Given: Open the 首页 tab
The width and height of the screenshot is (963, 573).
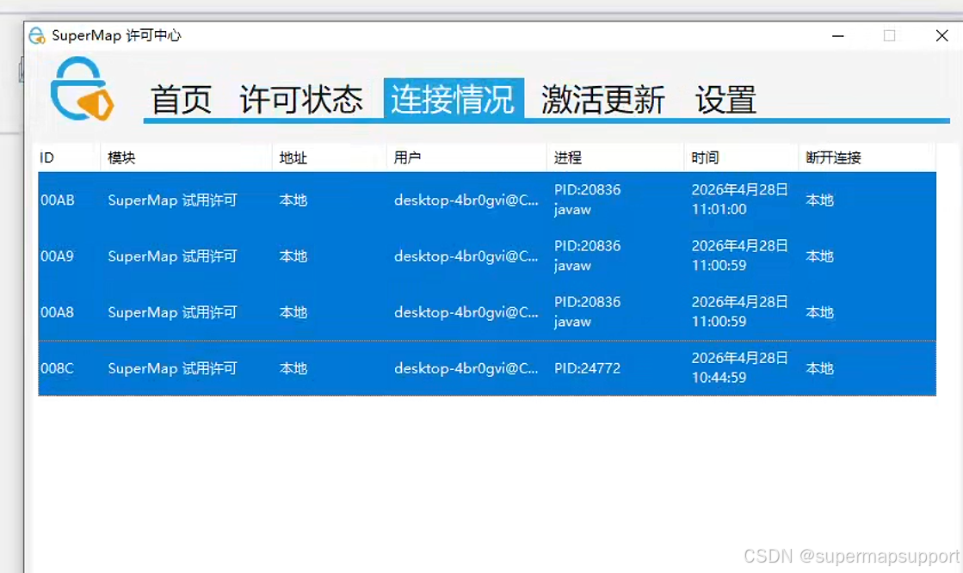Looking at the screenshot, I should coord(182,99).
